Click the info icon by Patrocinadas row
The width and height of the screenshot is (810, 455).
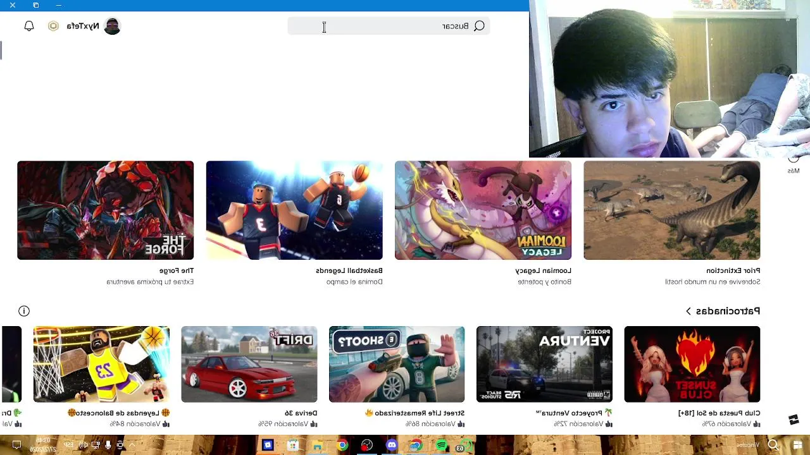tap(24, 311)
